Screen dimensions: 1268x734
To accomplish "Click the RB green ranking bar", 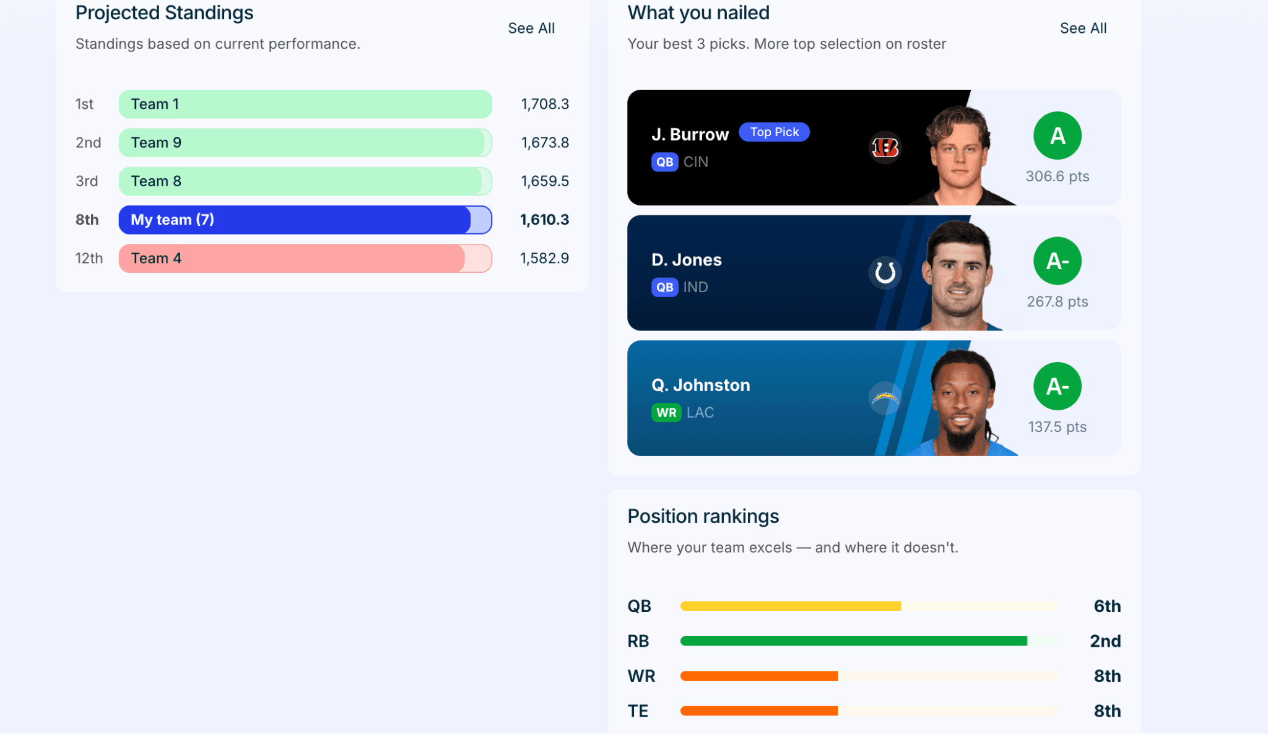I will point(853,641).
